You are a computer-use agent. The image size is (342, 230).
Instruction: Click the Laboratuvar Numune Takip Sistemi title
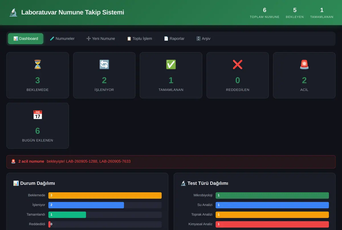[73, 13]
